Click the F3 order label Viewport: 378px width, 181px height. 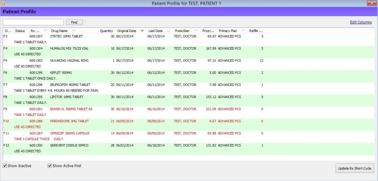click(5, 36)
